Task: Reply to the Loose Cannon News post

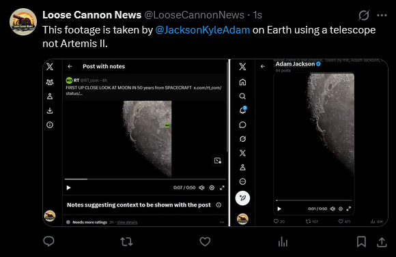Action: (48, 241)
